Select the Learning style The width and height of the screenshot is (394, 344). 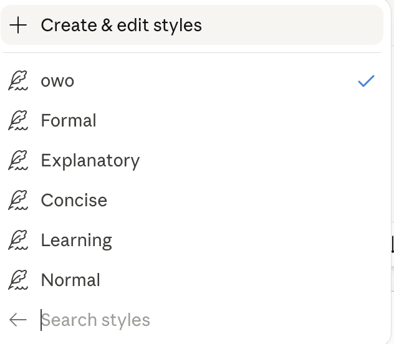click(x=187, y=241)
